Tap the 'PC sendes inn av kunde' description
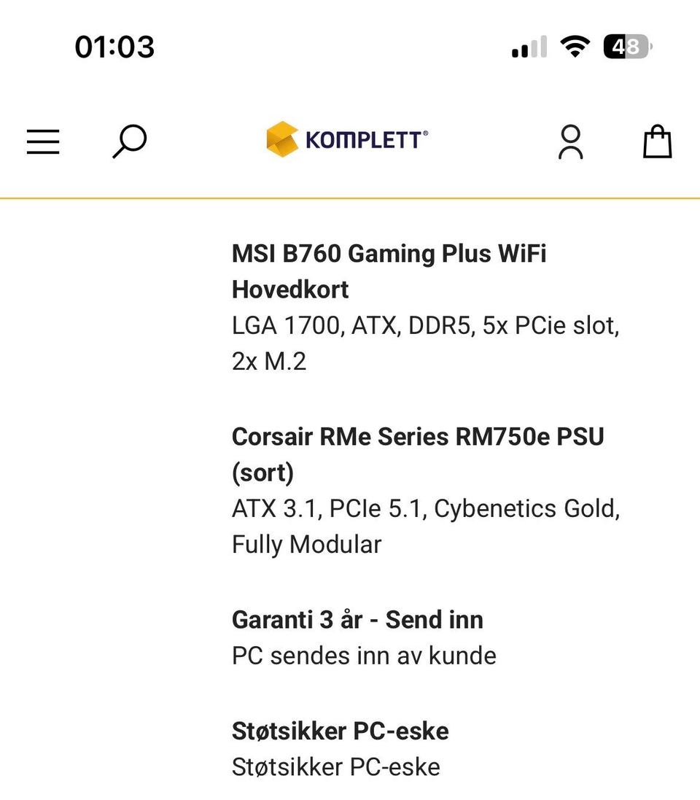This screenshot has height=800, width=700. (364, 656)
